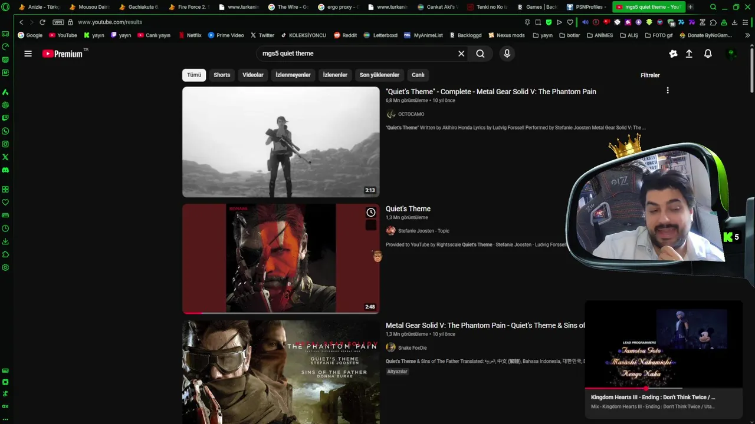Viewport: 755px width, 424px height.
Task: Open the Kingdom Hearts III miniplayer video
Action: [x=664, y=345]
